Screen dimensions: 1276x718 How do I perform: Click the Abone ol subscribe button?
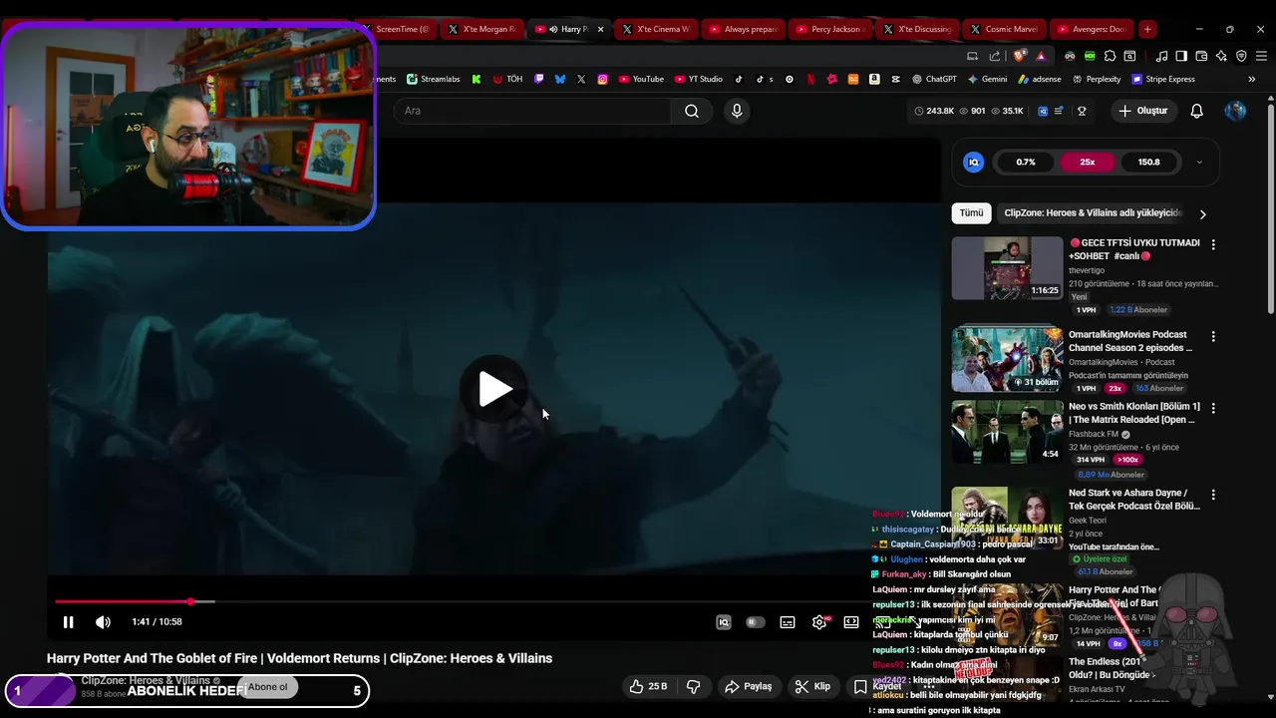pos(267,687)
